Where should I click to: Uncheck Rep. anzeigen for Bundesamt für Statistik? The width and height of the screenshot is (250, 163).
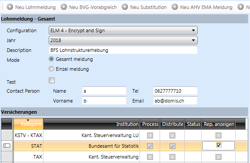pyautogui.click(x=219, y=145)
